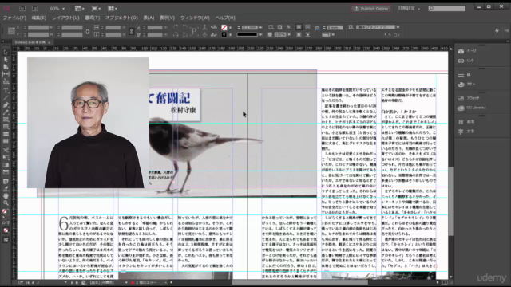Open the control panel flyout menu

click(x=506, y=30)
